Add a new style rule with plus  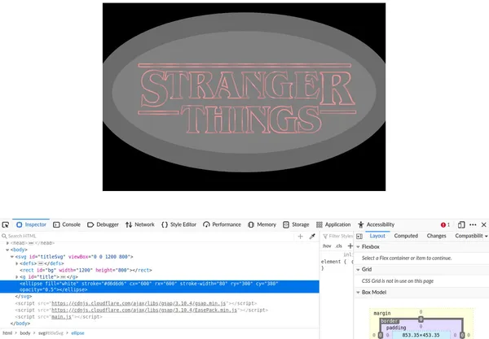(x=350, y=246)
